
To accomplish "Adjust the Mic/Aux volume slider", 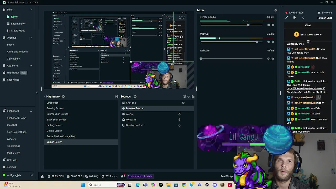I will click(x=257, y=42).
